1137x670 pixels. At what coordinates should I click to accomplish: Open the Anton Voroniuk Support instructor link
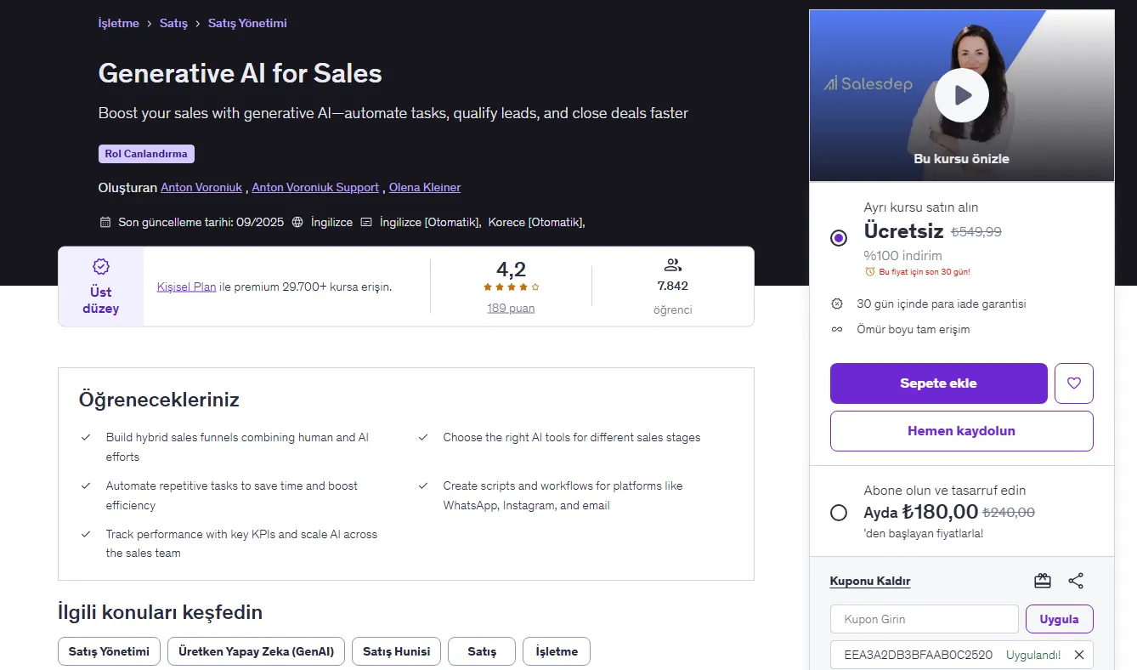(315, 188)
